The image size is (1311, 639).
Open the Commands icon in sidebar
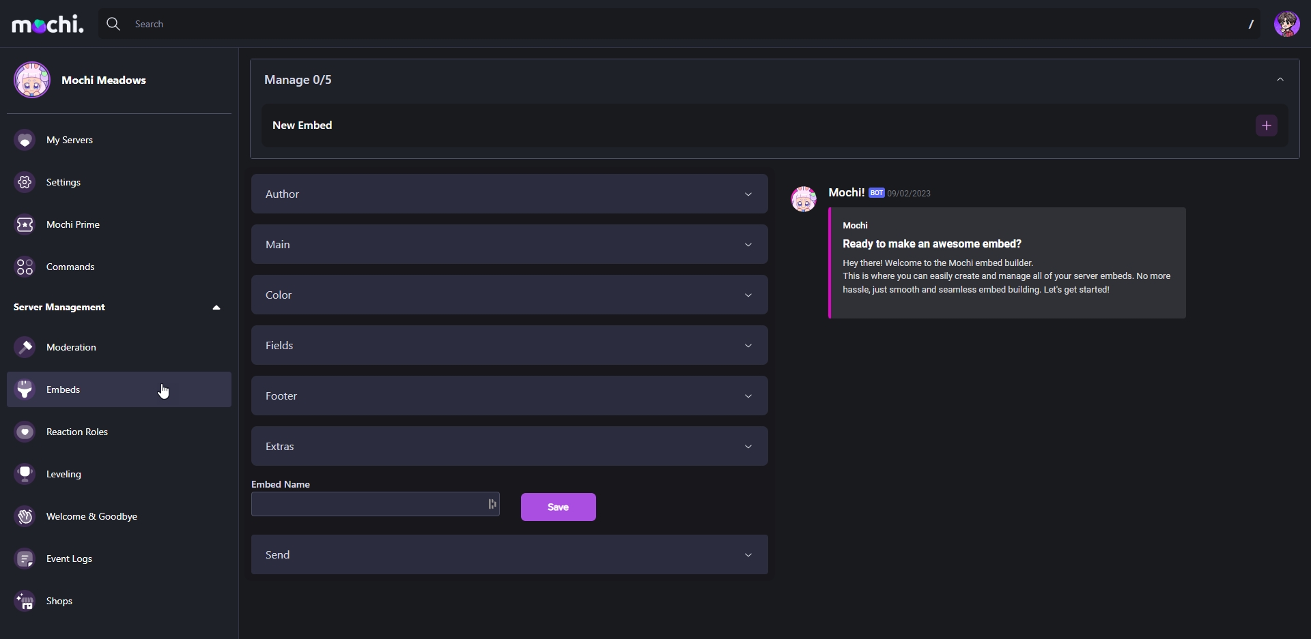click(x=25, y=267)
